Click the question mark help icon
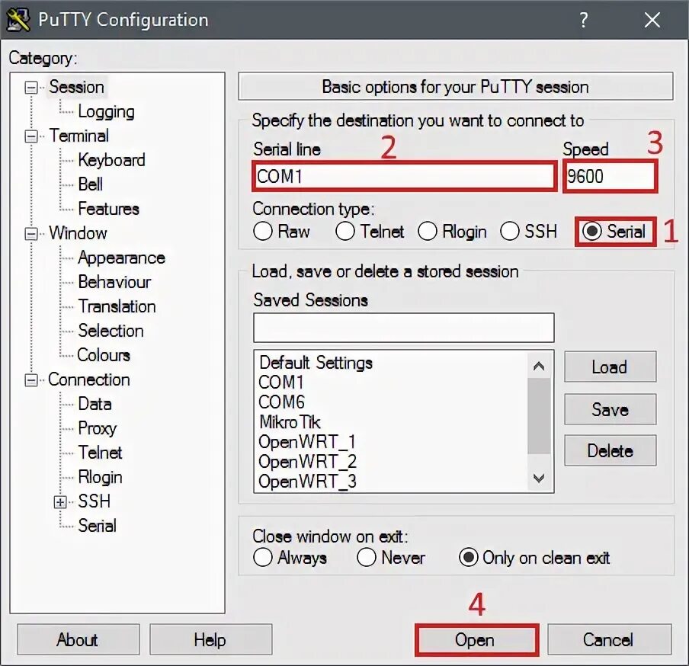 pyautogui.click(x=583, y=20)
